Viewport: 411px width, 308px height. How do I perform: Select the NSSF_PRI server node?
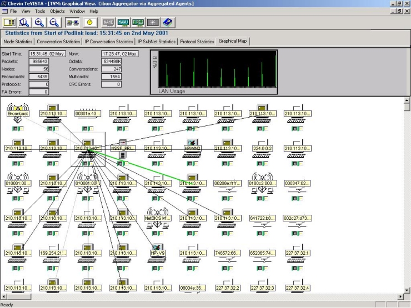click(123, 149)
